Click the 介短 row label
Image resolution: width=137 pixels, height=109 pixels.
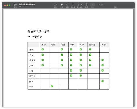[x=31, y=71]
